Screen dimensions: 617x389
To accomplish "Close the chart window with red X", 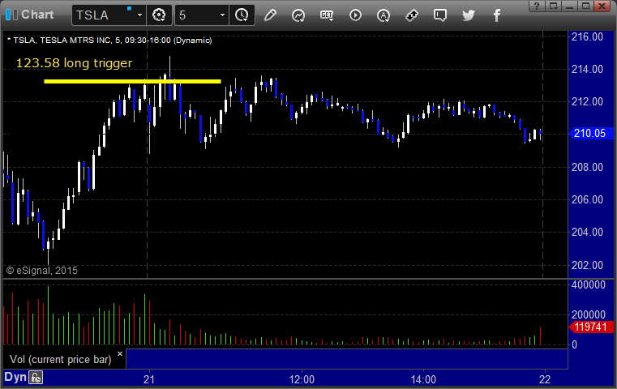I will pos(602,6).
